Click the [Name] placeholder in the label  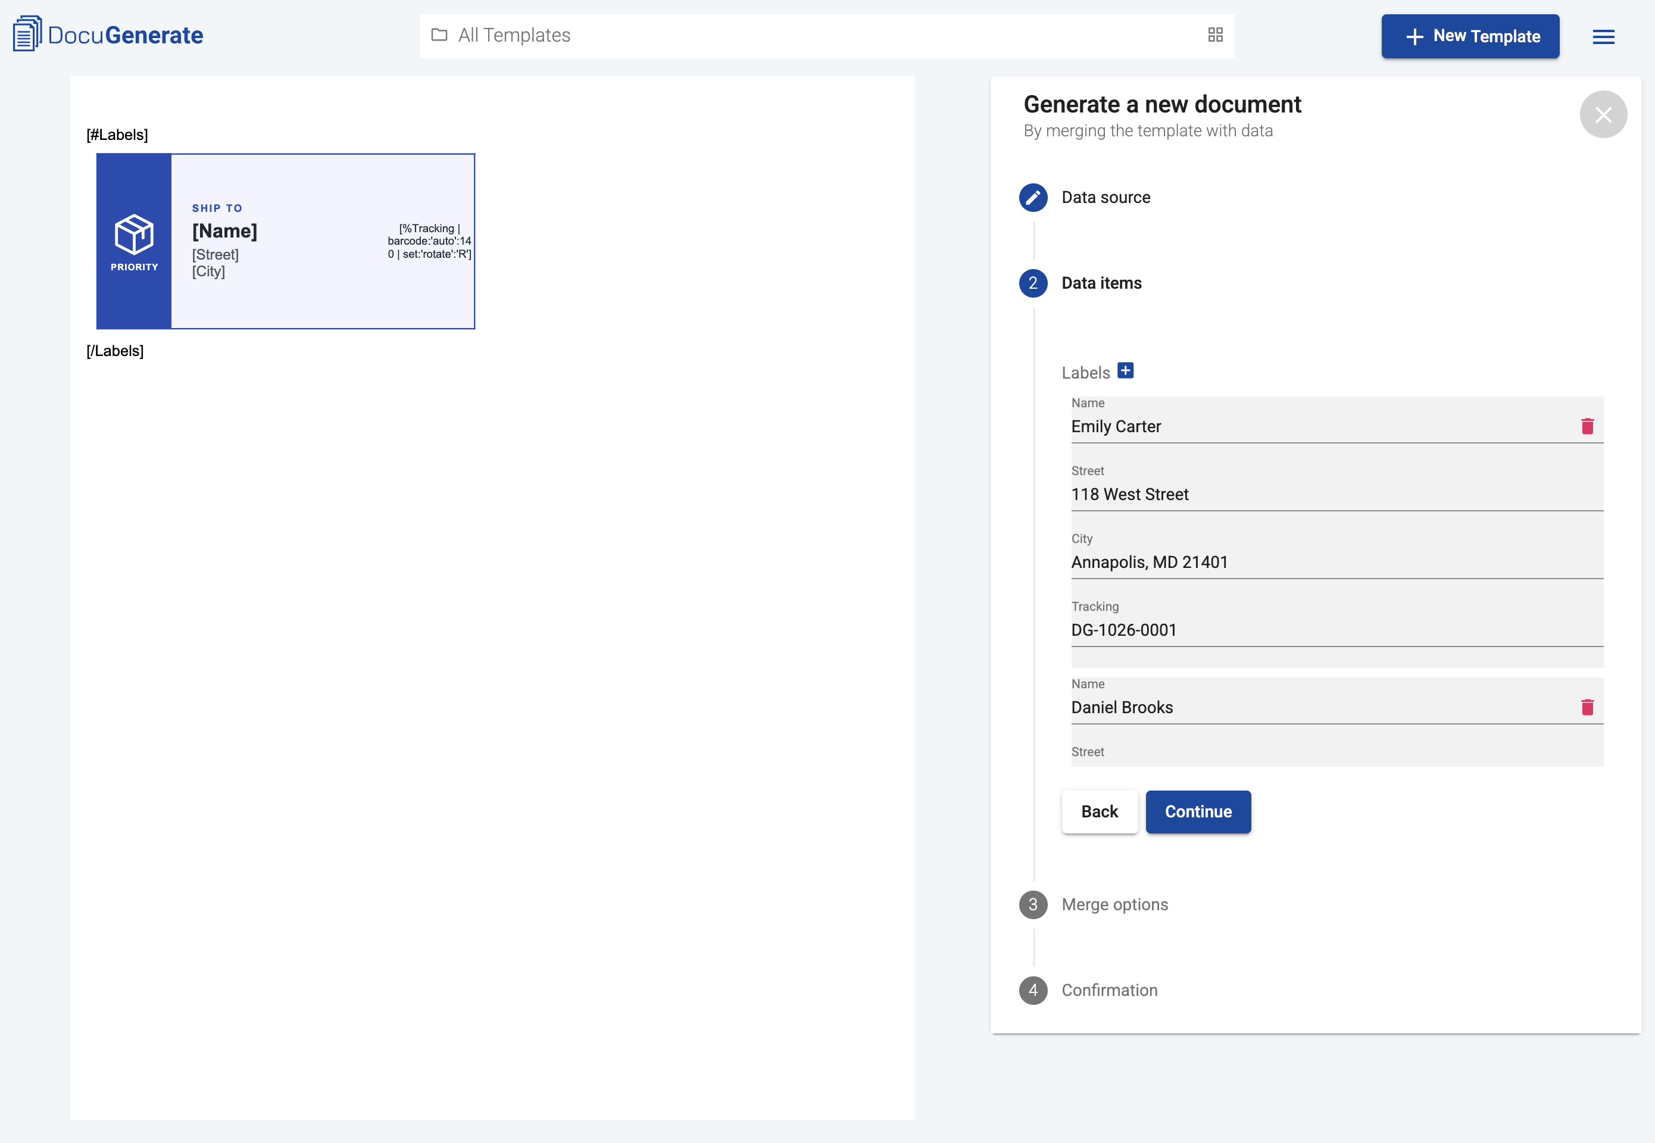224,232
